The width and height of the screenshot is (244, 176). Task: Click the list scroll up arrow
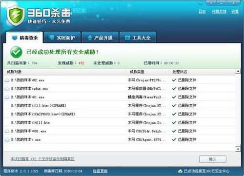tap(238, 71)
